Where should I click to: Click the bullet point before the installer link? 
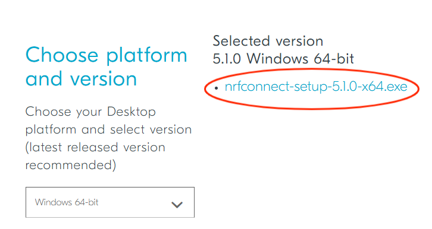click(x=216, y=88)
